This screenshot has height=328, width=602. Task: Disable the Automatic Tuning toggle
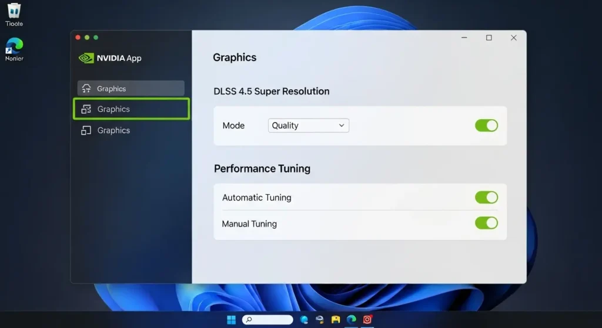tap(486, 197)
